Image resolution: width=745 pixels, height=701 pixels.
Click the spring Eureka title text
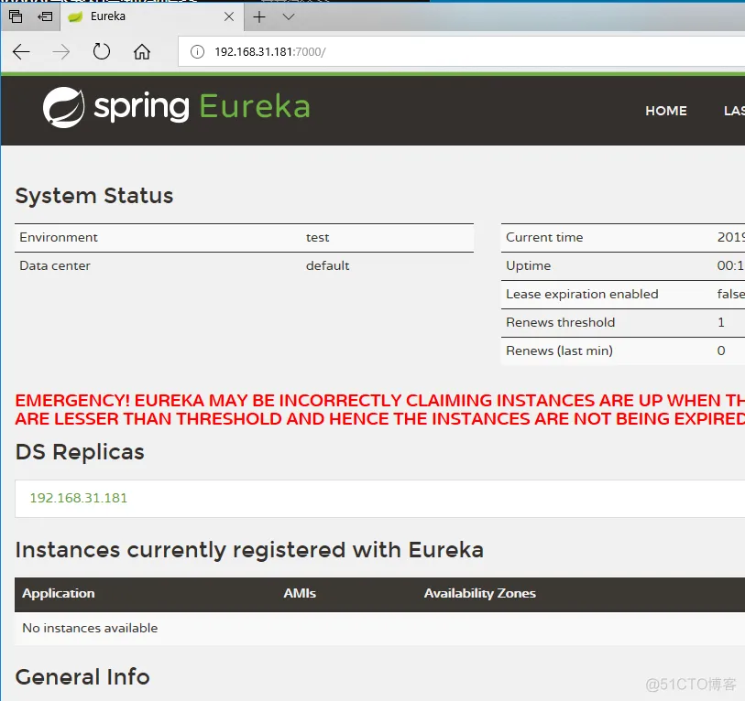click(x=202, y=106)
